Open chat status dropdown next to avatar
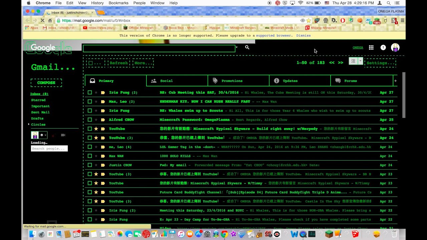The width and height of the screenshot is (427, 240). point(43,135)
